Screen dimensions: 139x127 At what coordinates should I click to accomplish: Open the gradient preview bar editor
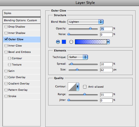[91, 42]
